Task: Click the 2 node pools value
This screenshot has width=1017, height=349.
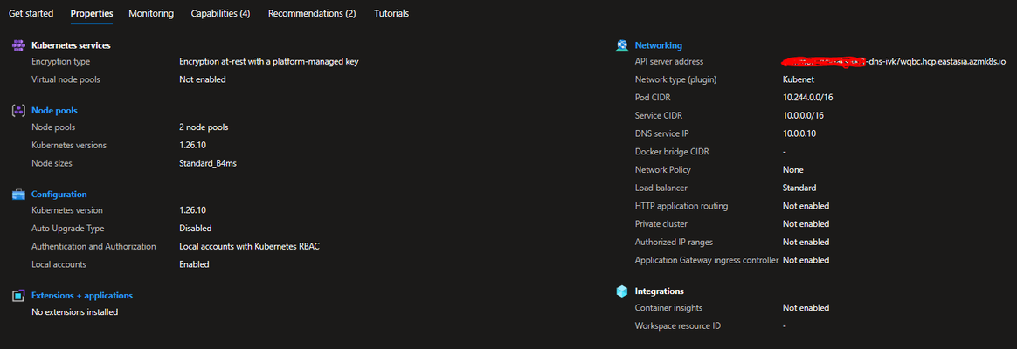Action: click(x=204, y=127)
